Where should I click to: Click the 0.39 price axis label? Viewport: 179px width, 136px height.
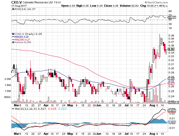[171, 35]
